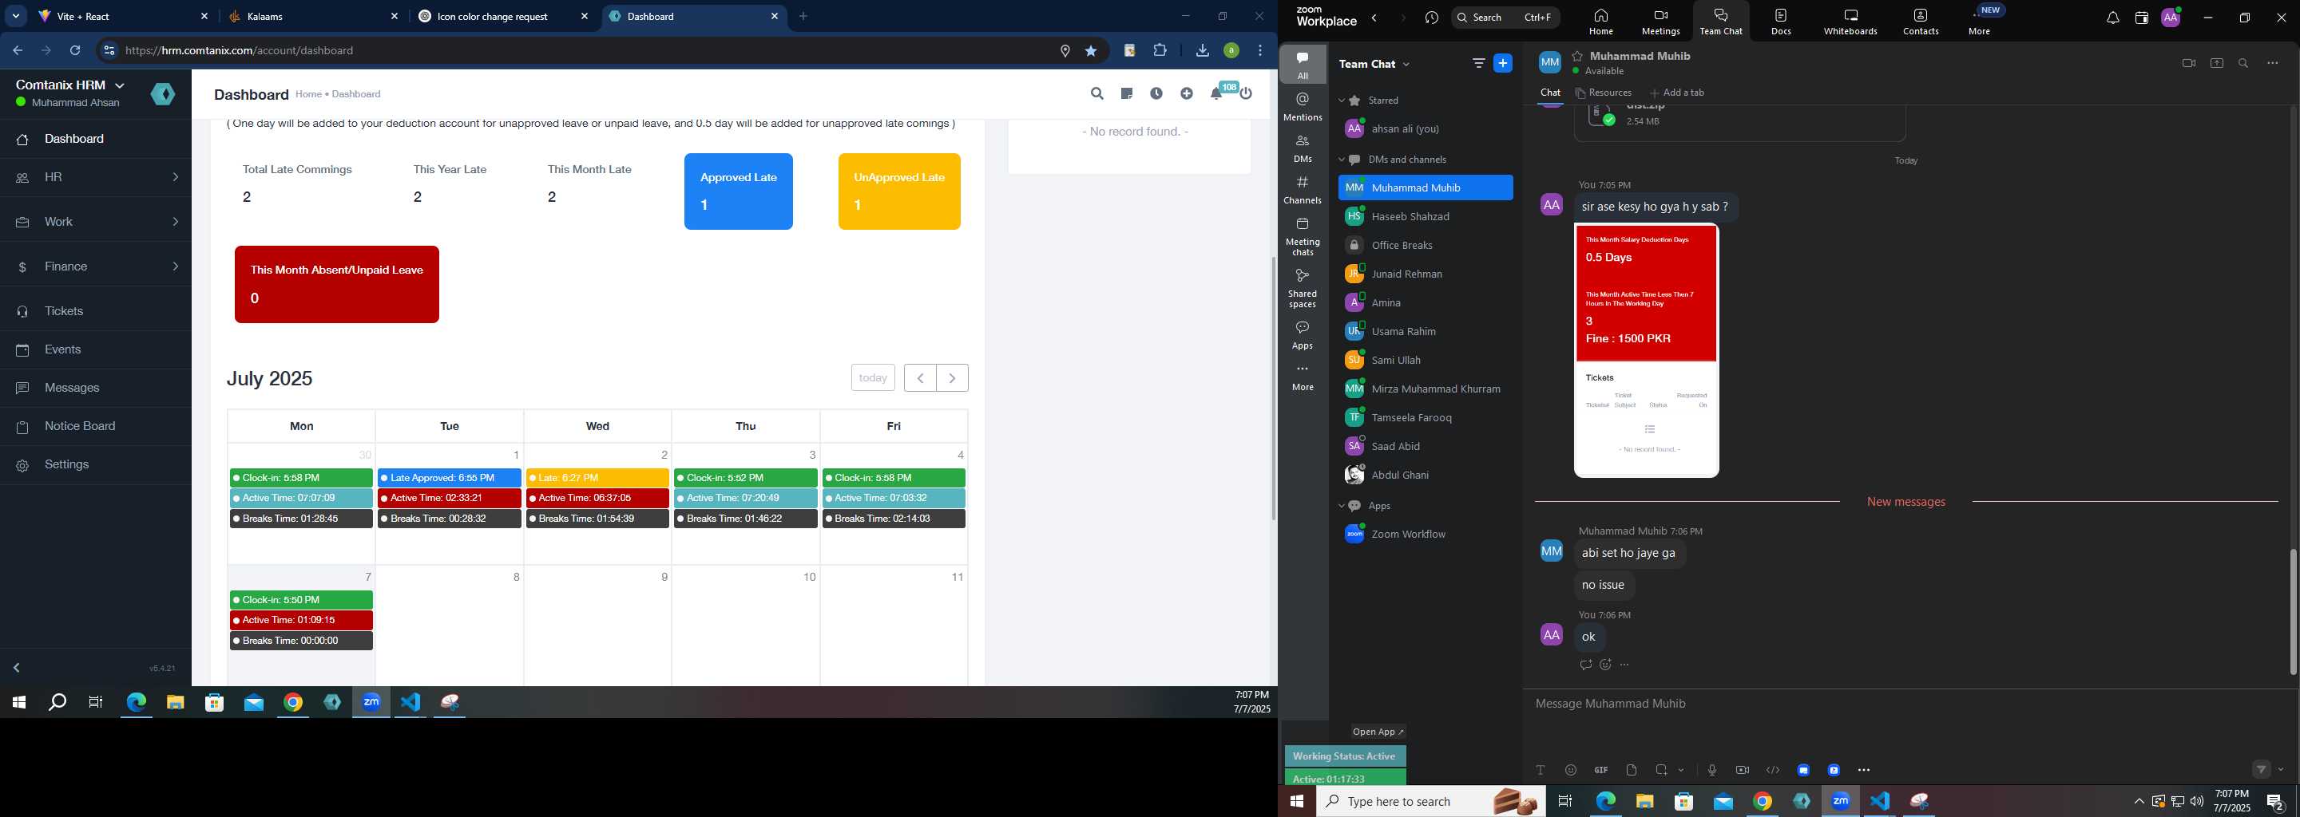Screen dimensions: 2300x817
Task: Collapse the HRM sidebar with left arrow
Action: pos(17,667)
